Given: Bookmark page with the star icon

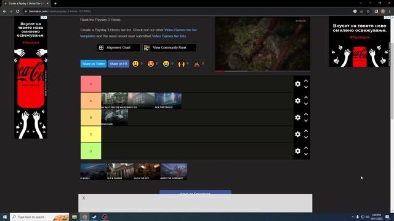Looking at the screenshot, I should click(368, 11).
